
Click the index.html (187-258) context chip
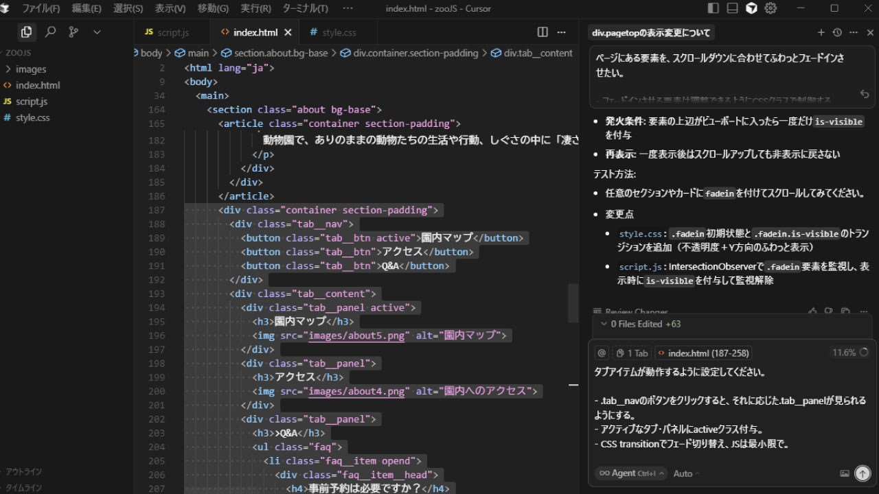pos(703,353)
